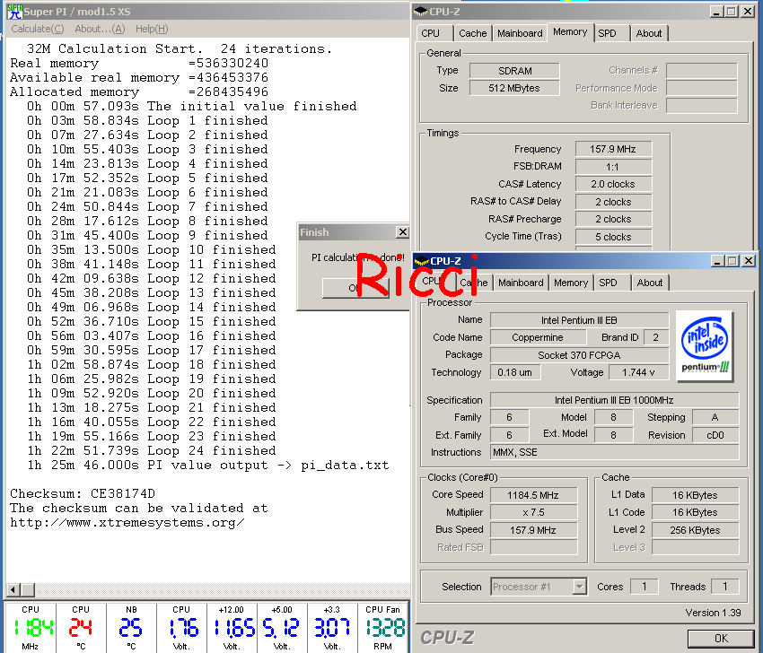
Task: Switch to Mainboard tab in front CPU-Z window
Action: click(x=521, y=283)
